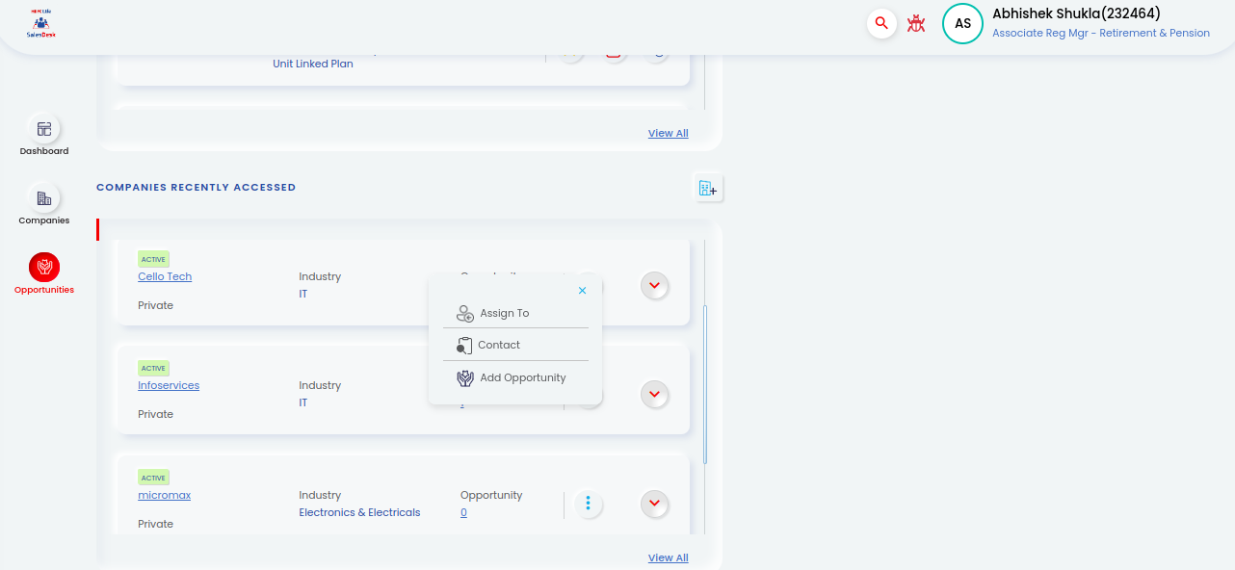1235x570 pixels.
Task: Click the IT industry value for Cello Tech
Action: (x=303, y=294)
